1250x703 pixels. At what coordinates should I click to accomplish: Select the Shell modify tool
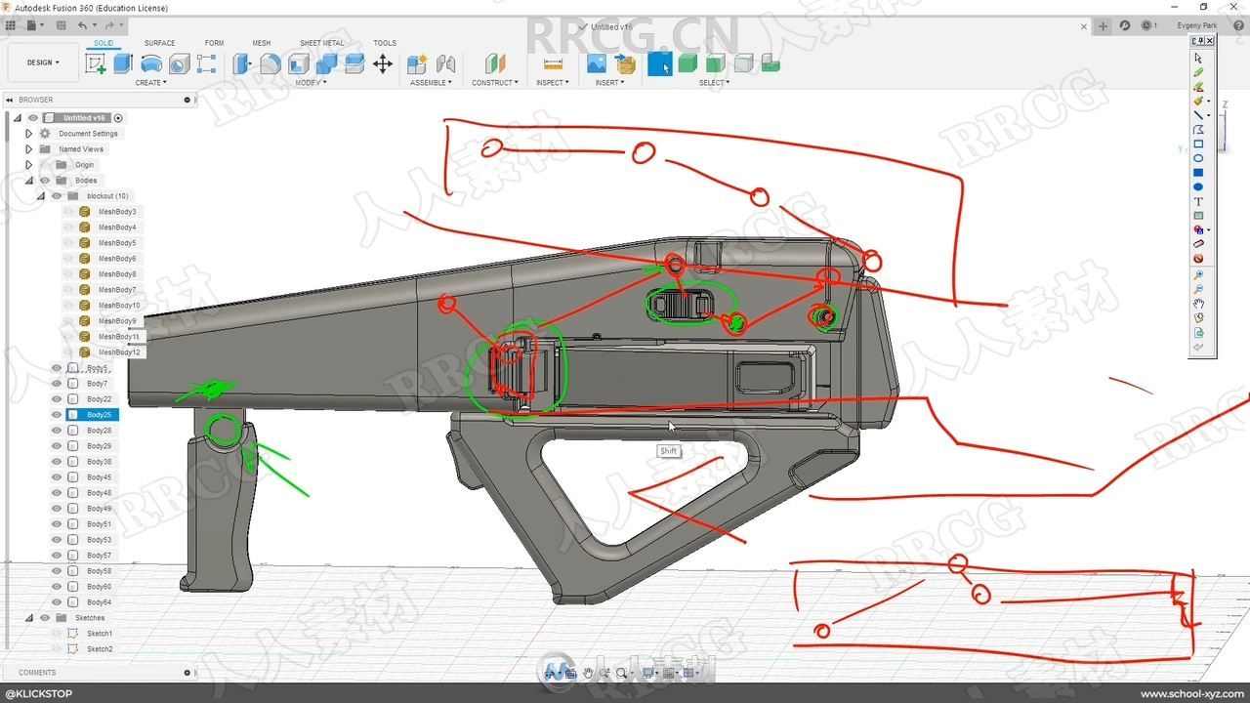[x=299, y=63]
